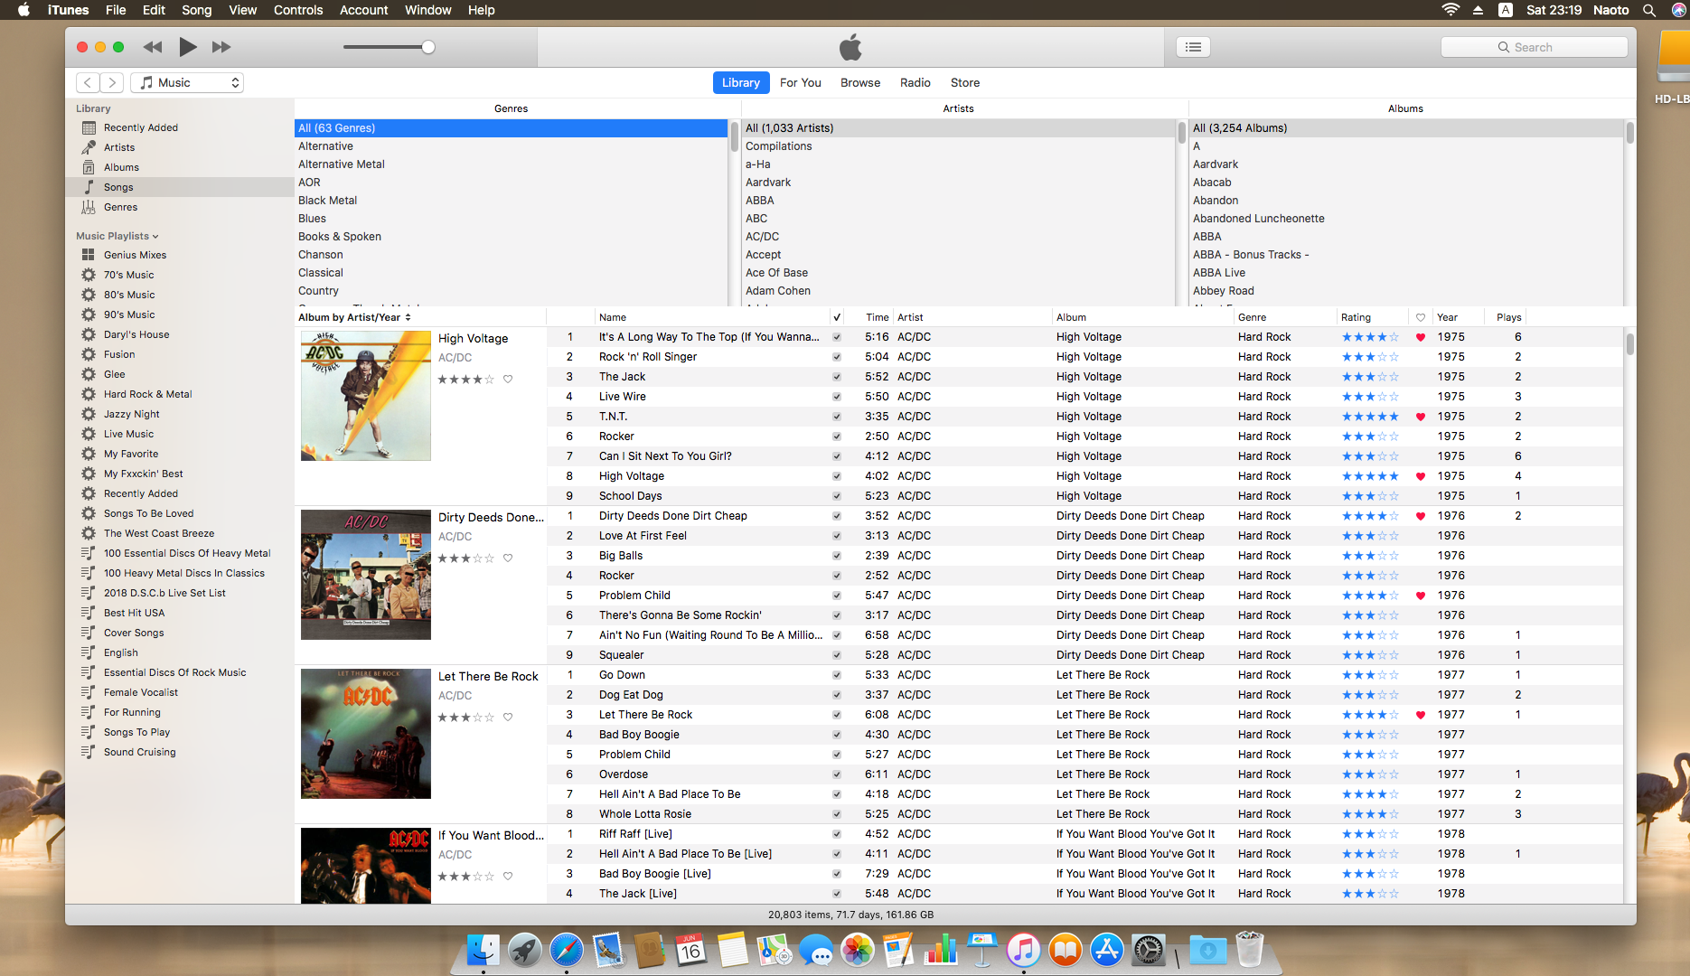Switch to the For You tab
1690x976 pixels.
800,83
